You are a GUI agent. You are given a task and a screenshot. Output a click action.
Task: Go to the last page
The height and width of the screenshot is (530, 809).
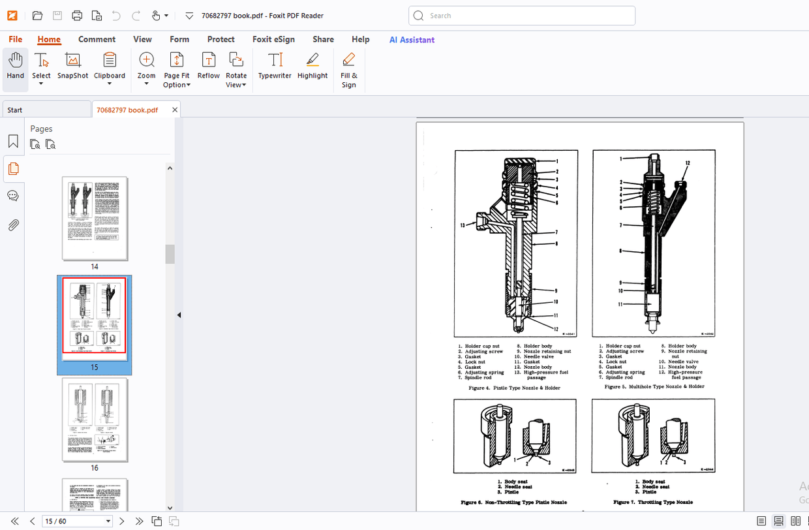click(139, 521)
